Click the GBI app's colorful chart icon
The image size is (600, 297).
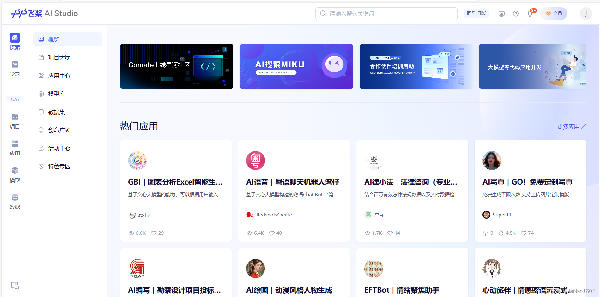tap(137, 161)
